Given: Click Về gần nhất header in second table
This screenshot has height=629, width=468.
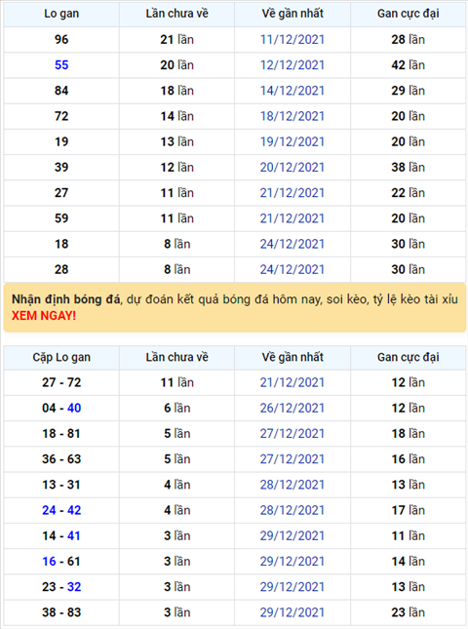Looking at the screenshot, I should (x=292, y=357).
